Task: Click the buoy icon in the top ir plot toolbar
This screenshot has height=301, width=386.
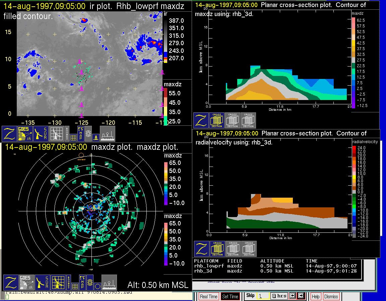Action: coord(95,137)
